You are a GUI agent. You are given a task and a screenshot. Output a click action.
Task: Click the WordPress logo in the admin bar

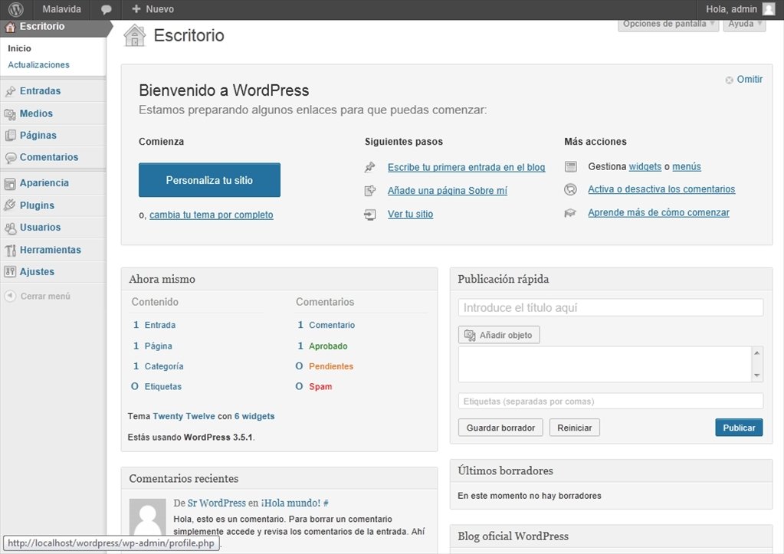pyautogui.click(x=16, y=9)
